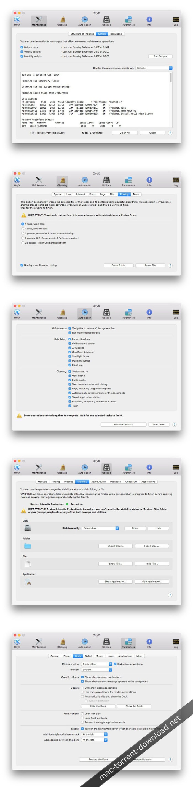Open the maintenance scripts log Select dropdown
The width and height of the screenshot is (193, 787).
(154, 68)
